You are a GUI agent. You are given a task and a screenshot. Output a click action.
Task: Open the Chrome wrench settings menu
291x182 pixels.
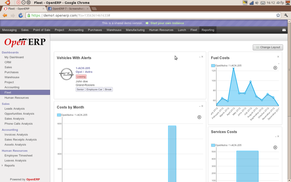click(x=286, y=15)
